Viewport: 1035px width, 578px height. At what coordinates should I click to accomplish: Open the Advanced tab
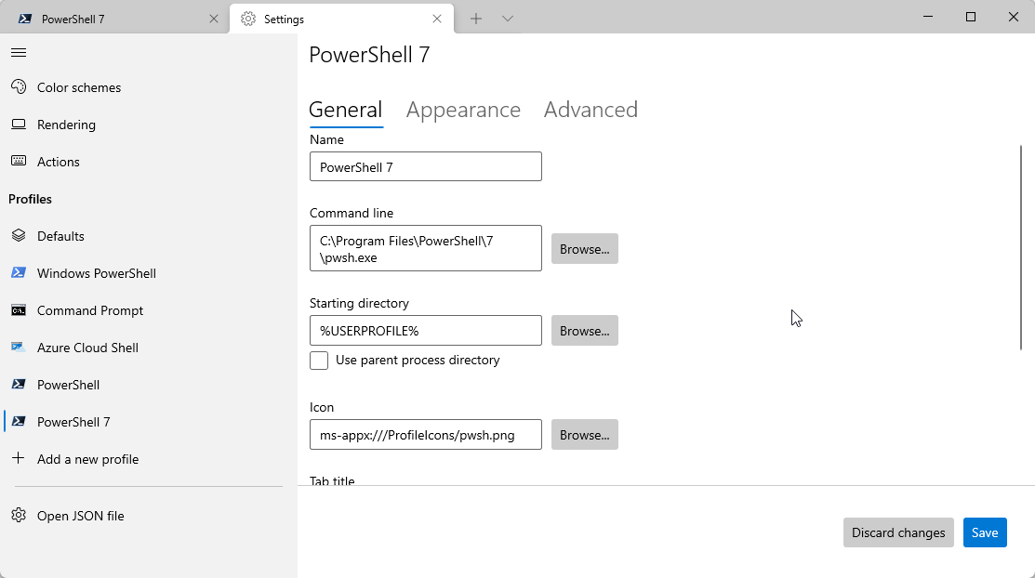[590, 110]
